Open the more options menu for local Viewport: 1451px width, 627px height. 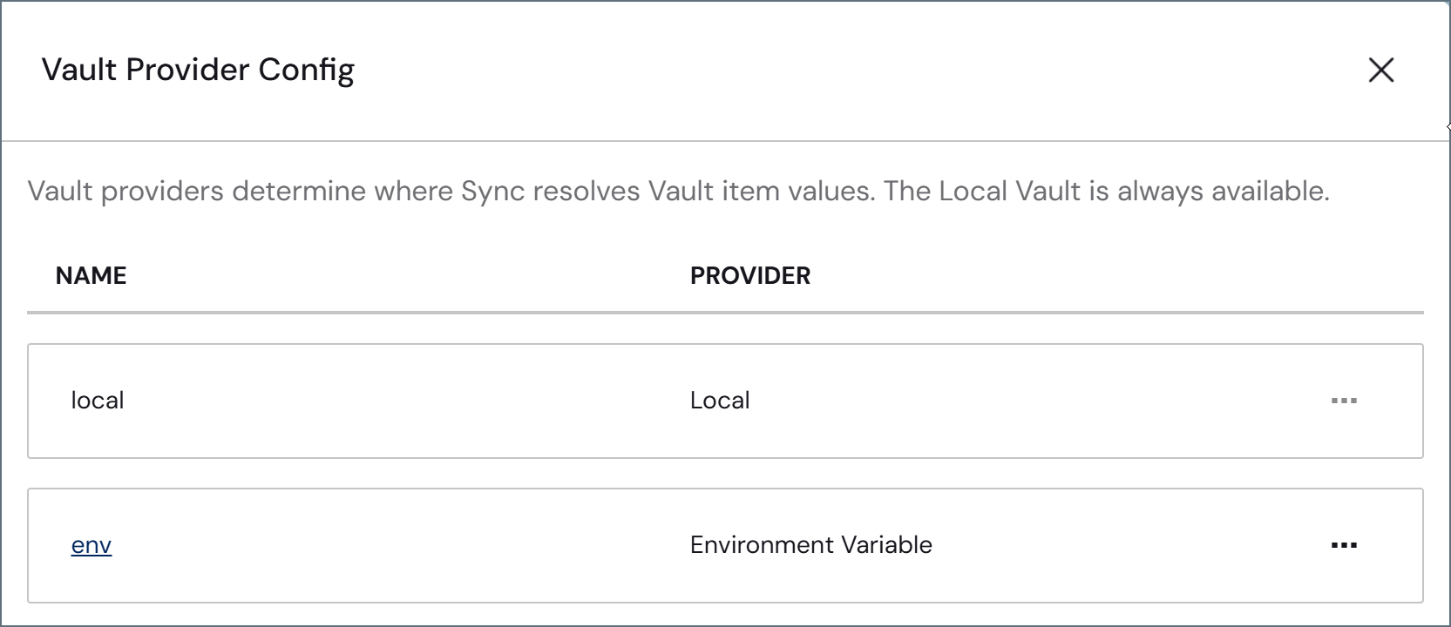coord(1344,401)
